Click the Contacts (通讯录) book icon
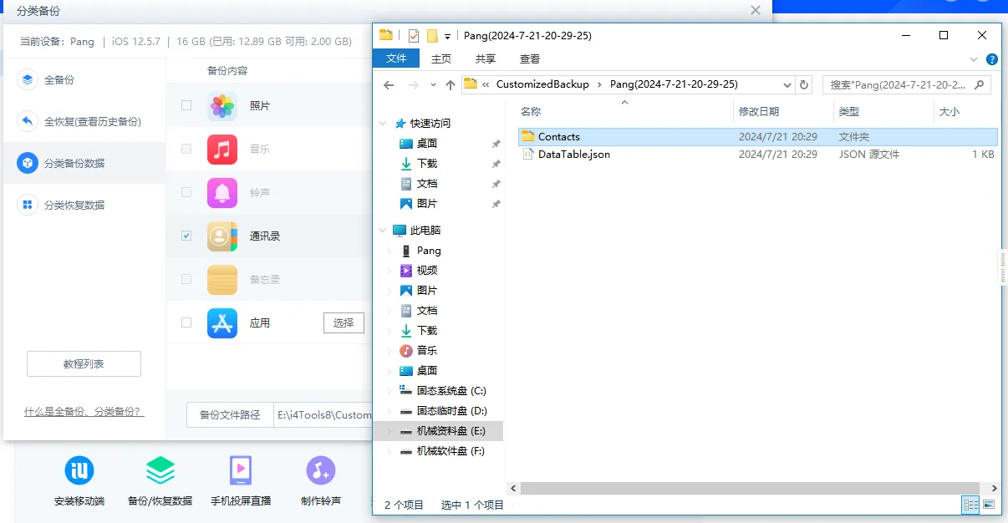 coord(222,236)
